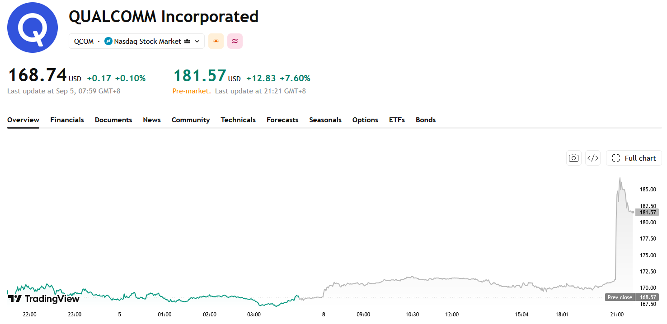Screen dimensions: 667x324
Task: Click the +12.83 pre-market change amount
Action: click(x=261, y=79)
